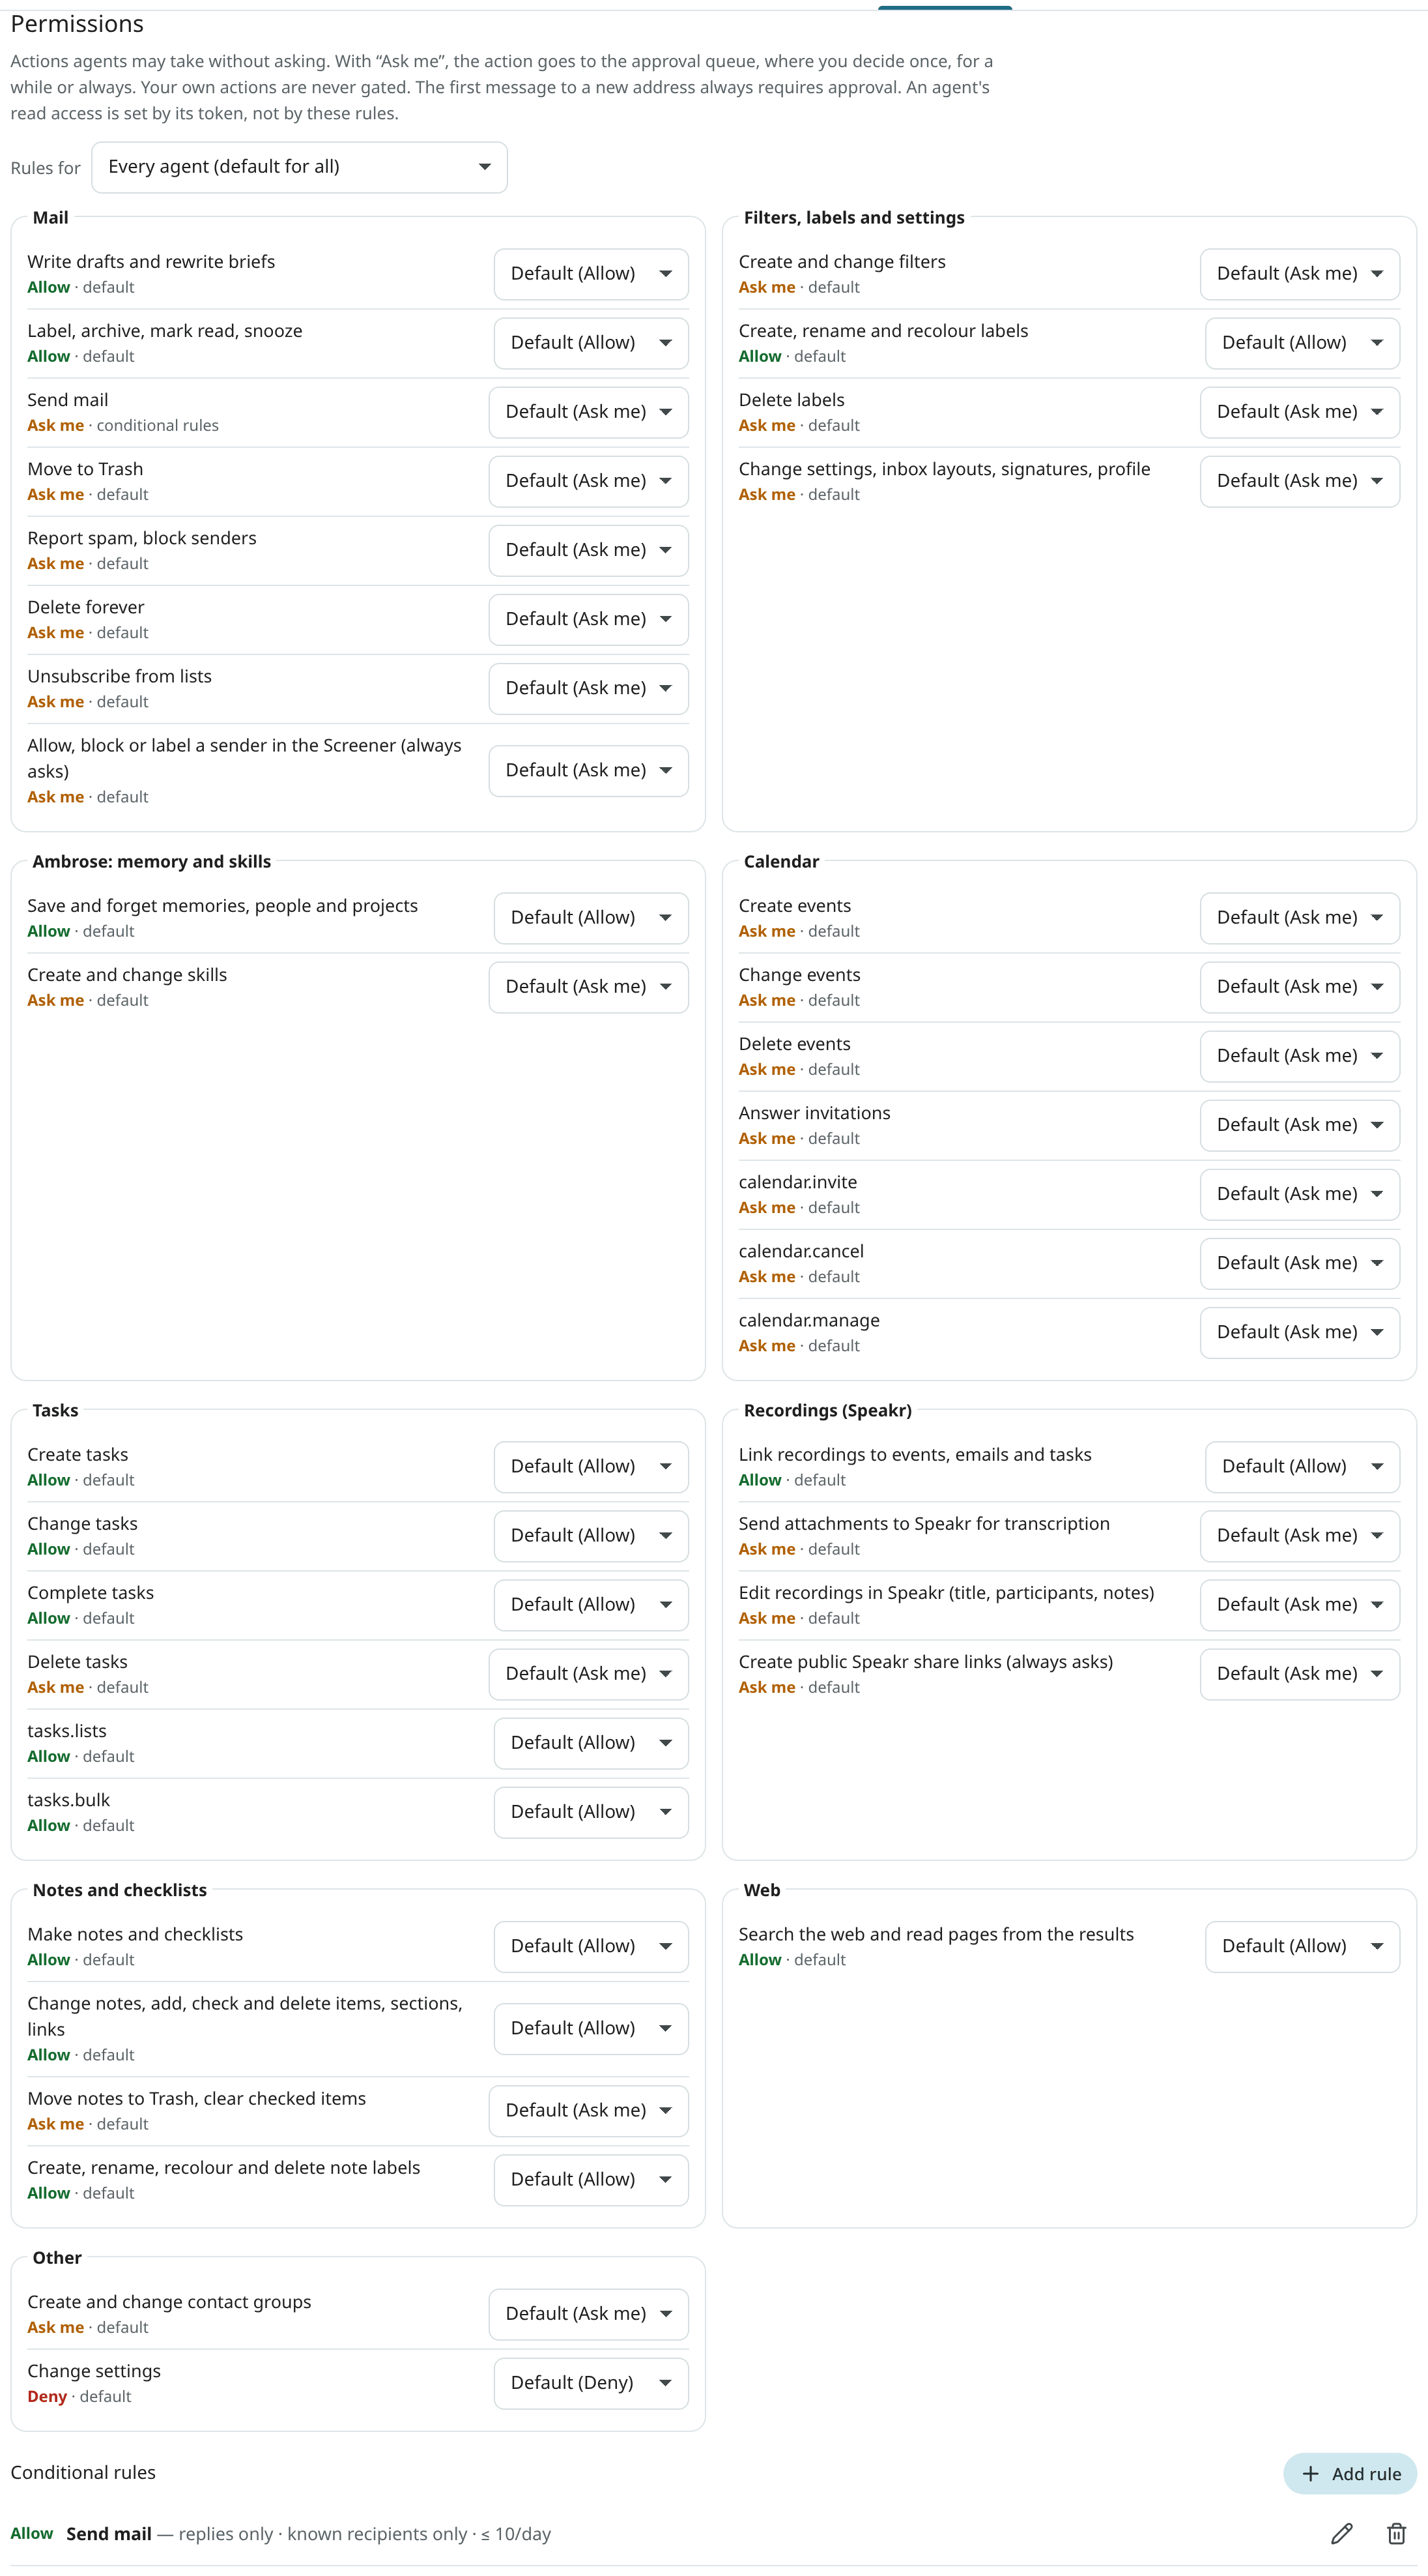This screenshot has height=2576, width=1428.
Task: Click the "Ask me · conditional rules" status text
Action: tap(123, 425)
